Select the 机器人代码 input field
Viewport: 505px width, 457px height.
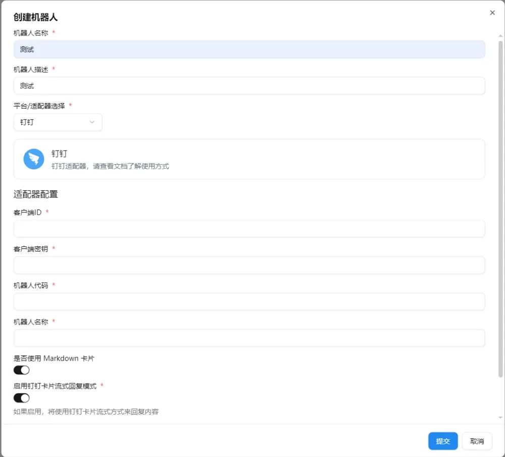tap(248, 301)
